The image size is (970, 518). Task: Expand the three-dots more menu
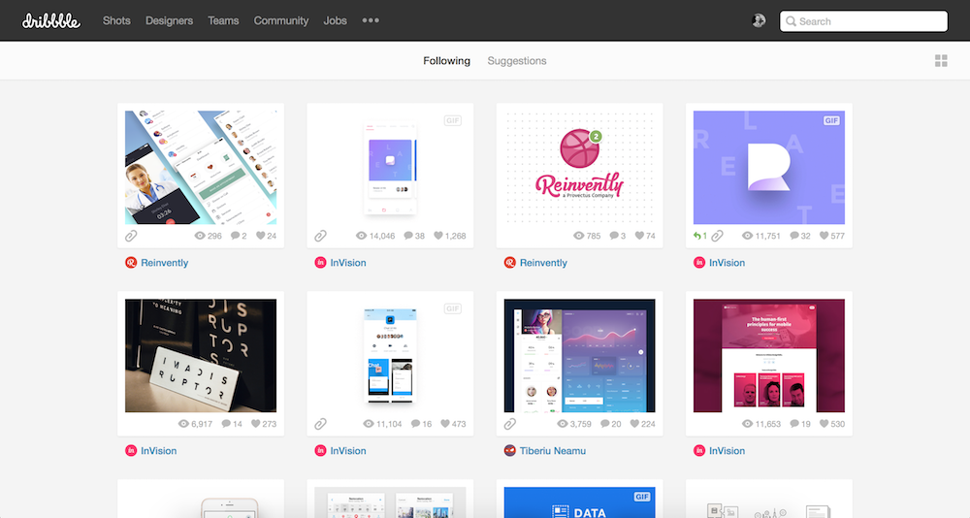tap(371, 20)
